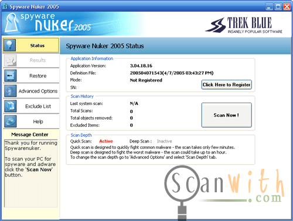Click the Trek Blue logo
This screenshot has height=221, width=293.
(244, 25)
